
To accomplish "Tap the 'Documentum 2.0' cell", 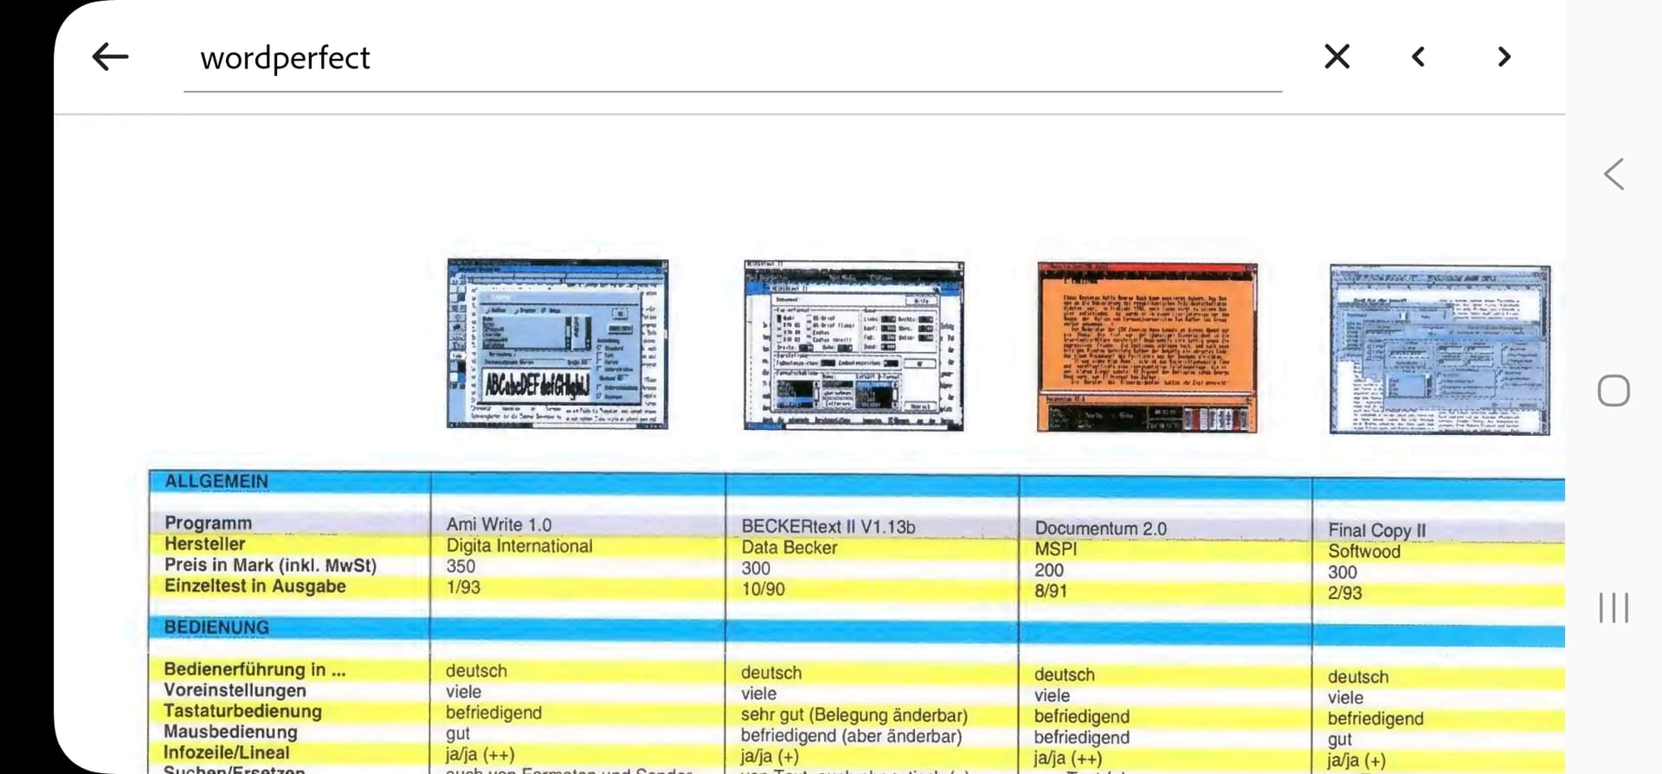I will 1100,528.
